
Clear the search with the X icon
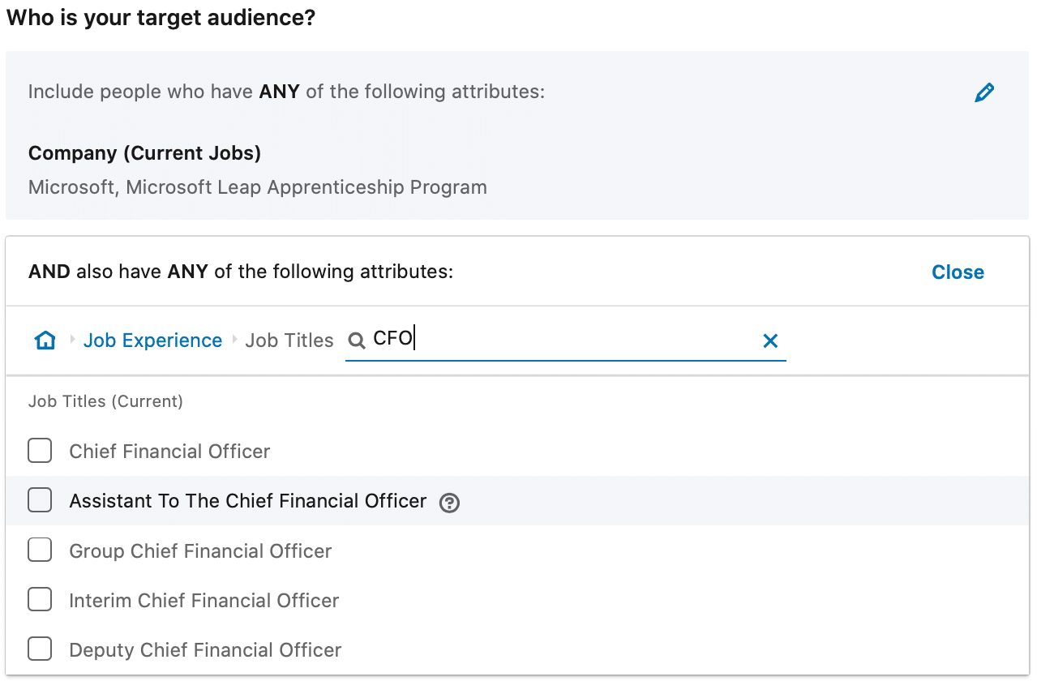(770, 341)
